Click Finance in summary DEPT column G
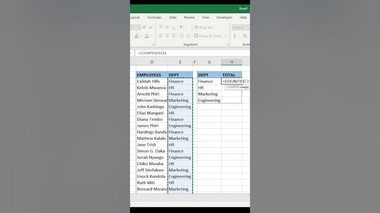Viewport: 380px width, 213px height. (209, 81)
